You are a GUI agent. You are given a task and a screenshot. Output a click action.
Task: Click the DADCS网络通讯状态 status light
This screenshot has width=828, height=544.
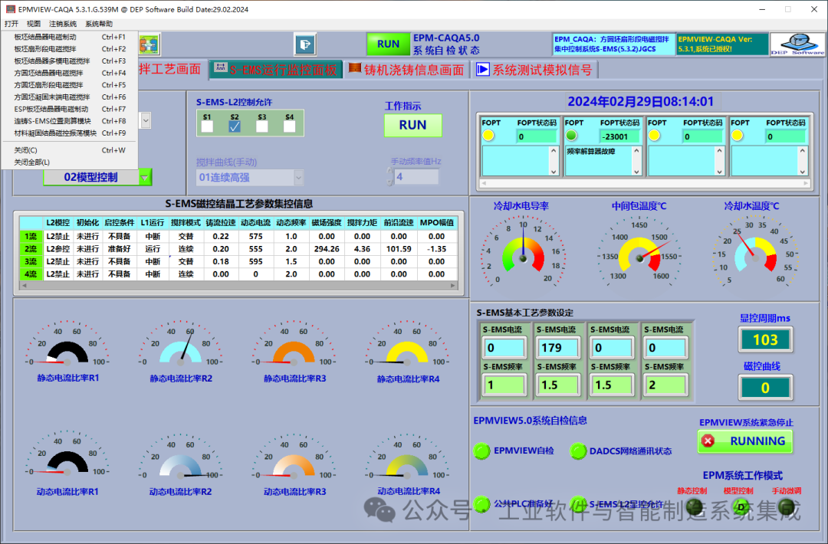(x=578, y=451)
